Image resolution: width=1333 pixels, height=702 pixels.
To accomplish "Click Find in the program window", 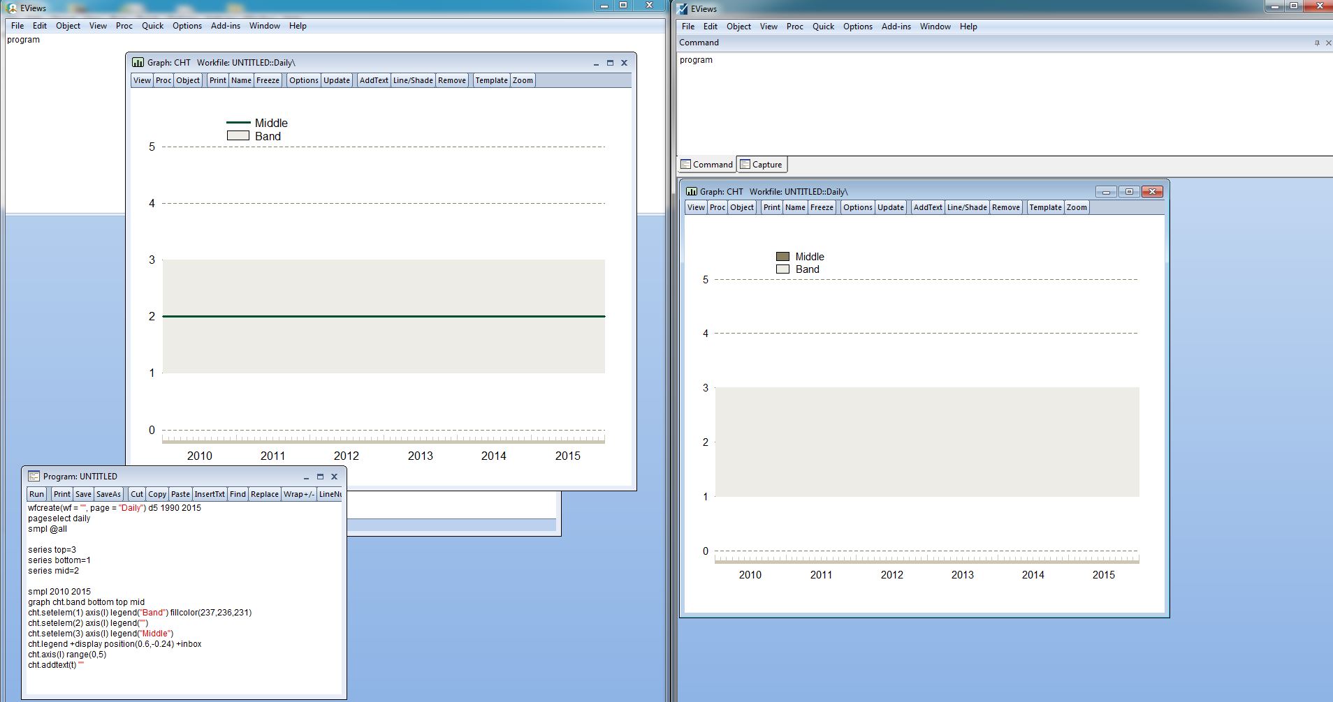I will (238, 494).
